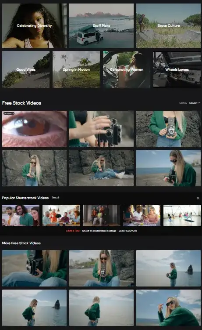Open the Shutterstock video of a yoga class

(x=182, y=215)
